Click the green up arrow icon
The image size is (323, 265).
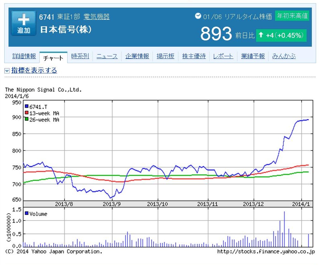tap(261, 35)
